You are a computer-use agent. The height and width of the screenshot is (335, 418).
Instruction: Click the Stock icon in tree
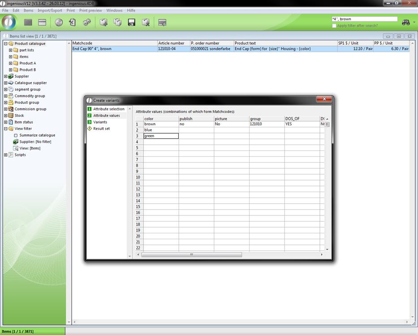tap(11, 116)
